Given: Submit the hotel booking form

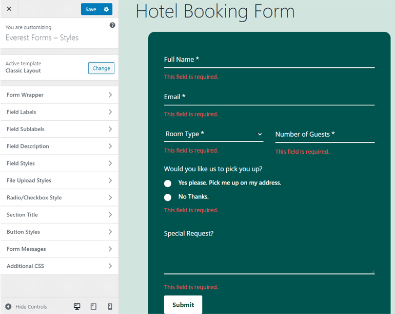Looking at the screenshot, I should 183,305.
